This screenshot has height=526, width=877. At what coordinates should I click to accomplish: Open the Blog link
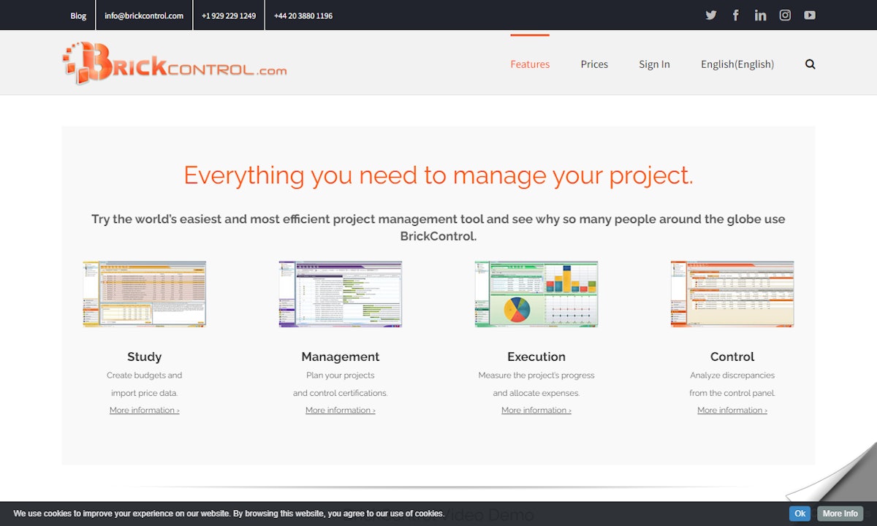click(x=78, y=15)
